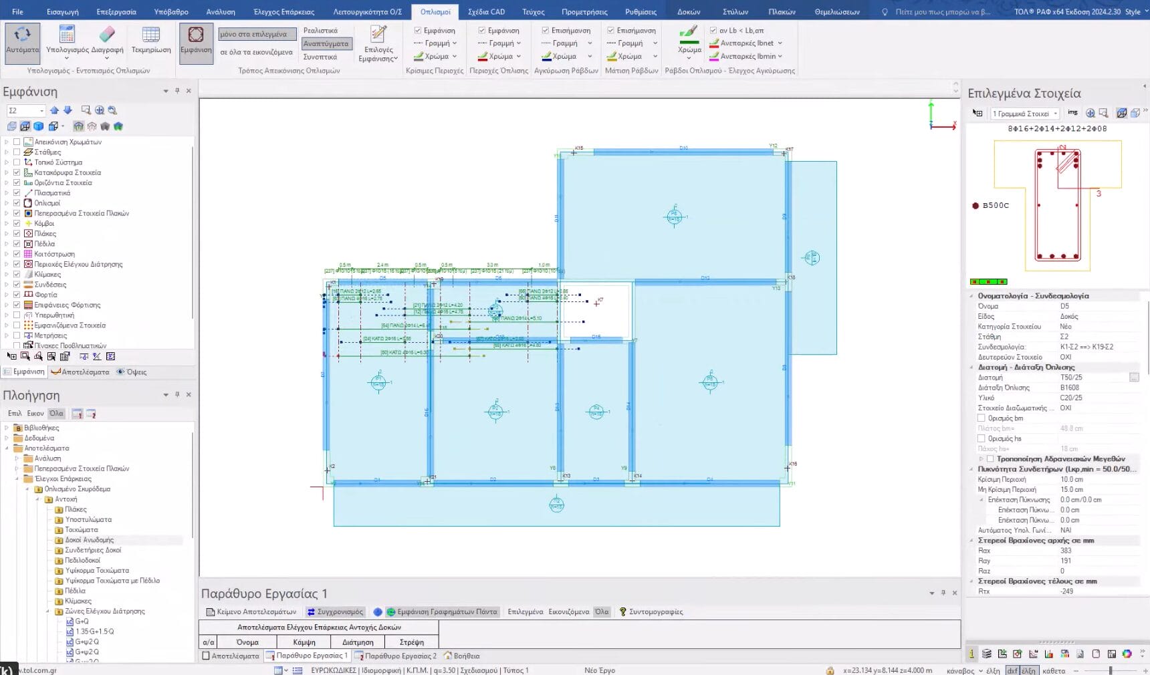Switch to the Αποτελέσματα panel tab
The height and width of the screenshot is (675, 1150).
(80, 372)
